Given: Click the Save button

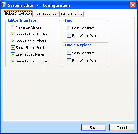Looking at the screenshot, I should point(94,128).
